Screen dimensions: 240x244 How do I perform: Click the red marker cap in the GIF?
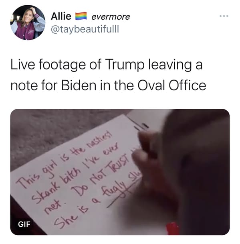(172, 228)
